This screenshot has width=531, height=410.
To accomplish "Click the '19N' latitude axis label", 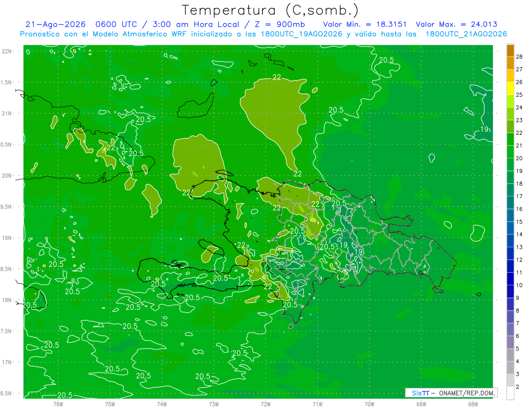I will click(7, 238).
